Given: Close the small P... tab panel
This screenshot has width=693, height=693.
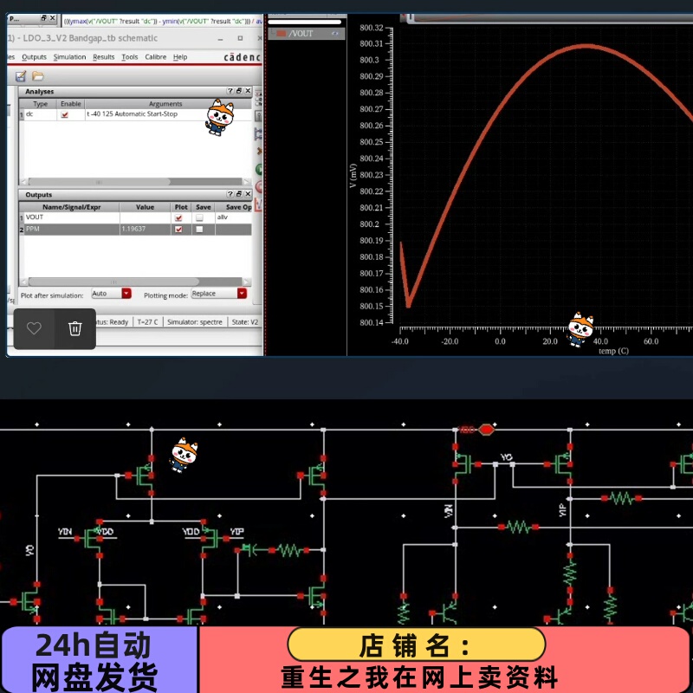Looking at the screenshot, I should [52, 18].
